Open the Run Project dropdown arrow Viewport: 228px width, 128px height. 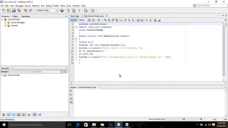pyautogui.click(x=82, y=10)
